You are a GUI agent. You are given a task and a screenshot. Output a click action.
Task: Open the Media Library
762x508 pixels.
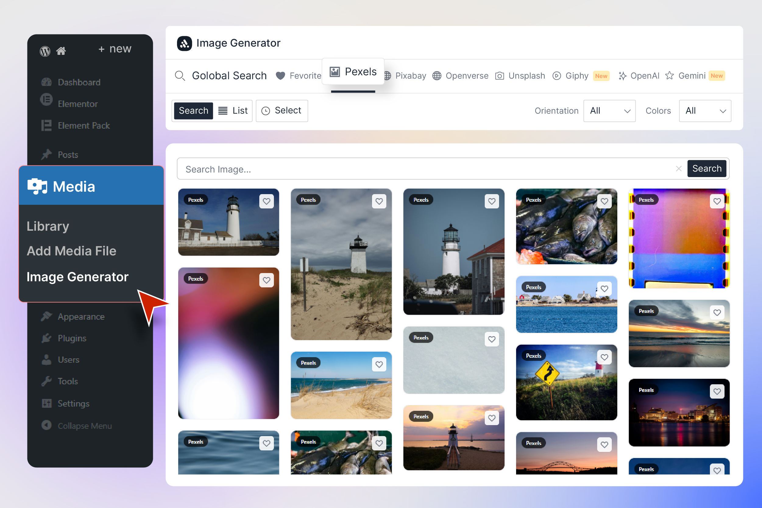coord(48,226)
